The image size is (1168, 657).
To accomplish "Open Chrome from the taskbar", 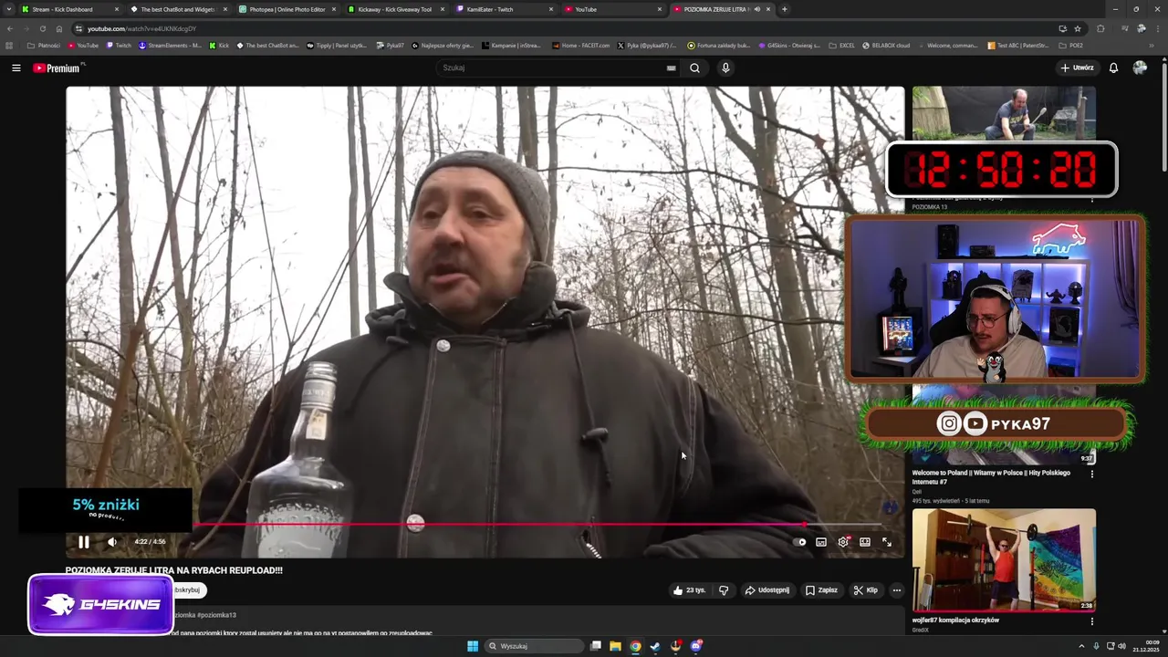I will coord(635,646).
